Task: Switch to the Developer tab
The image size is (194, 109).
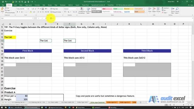Action: point(63,5)
